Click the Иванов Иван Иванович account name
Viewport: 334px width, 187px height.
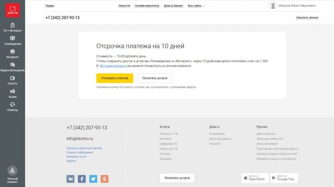click(297, 6)
